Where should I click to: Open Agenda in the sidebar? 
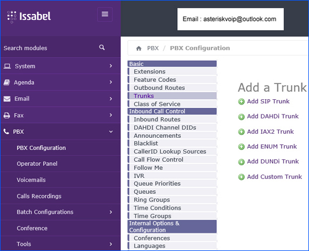point(60,82)
